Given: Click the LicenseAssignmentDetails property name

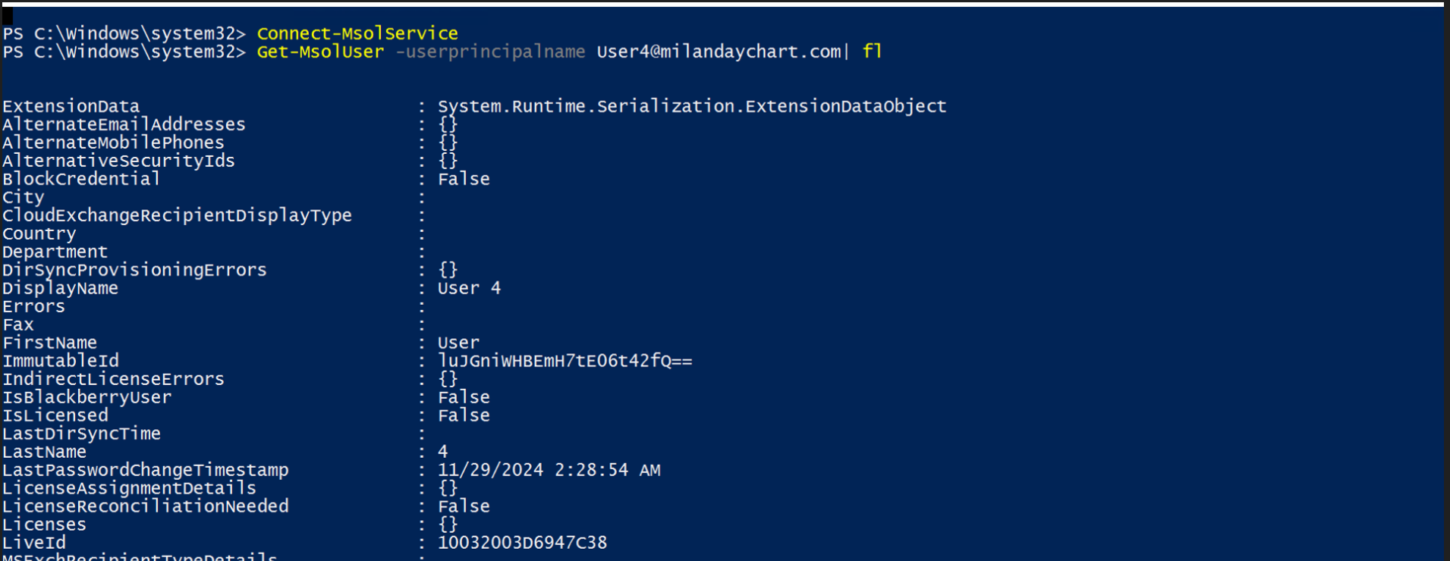Looking at the screenshot, I should 129,489.
